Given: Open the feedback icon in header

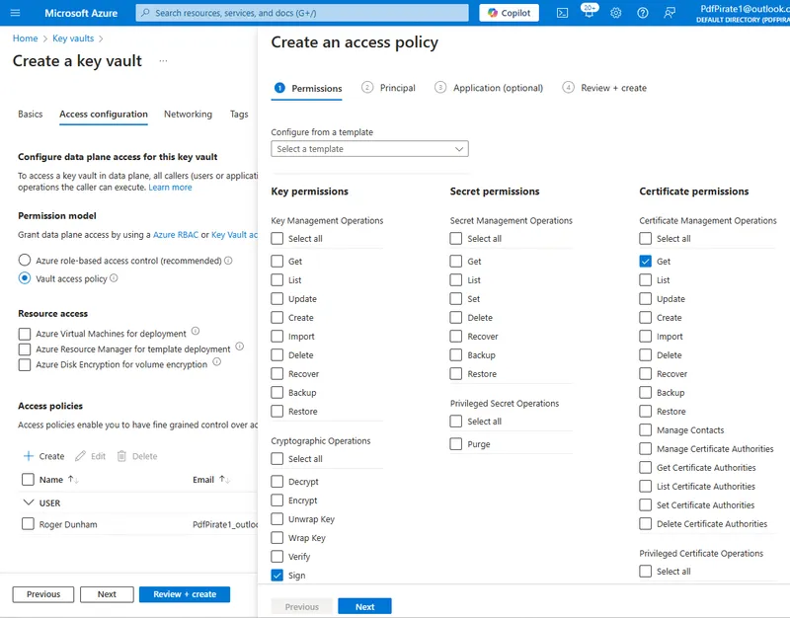Looking at the screenshot, I should click(x=670, y=13).
